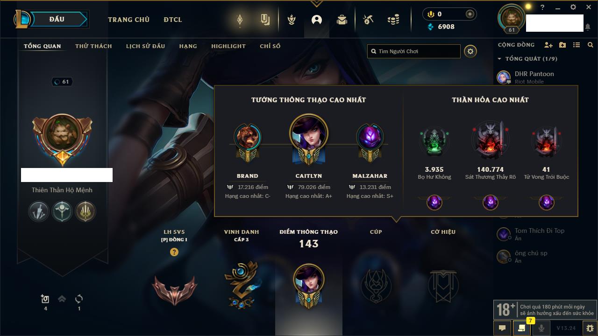Open the Collection backpack icon
Viewport: 598px width, 336px height.
pyautogui.click(x=342, y=20)
